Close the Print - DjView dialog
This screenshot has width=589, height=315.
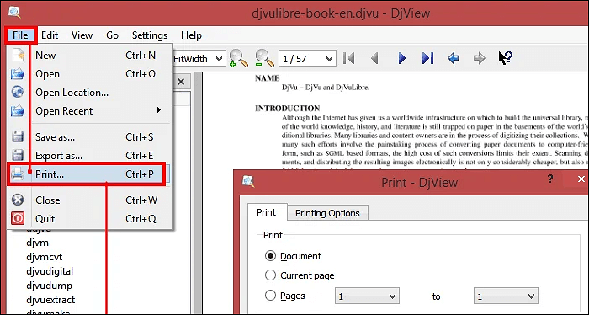[581, 179]
